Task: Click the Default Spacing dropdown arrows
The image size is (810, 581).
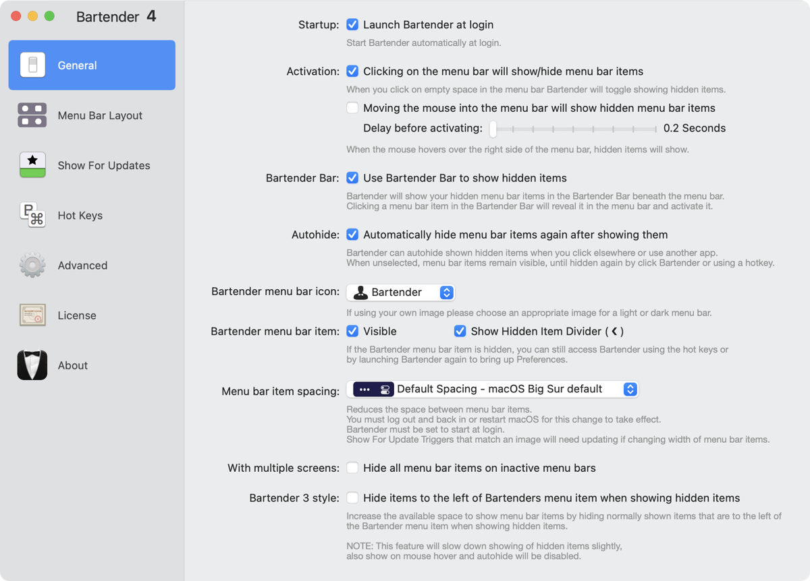Action: (630, 389)
